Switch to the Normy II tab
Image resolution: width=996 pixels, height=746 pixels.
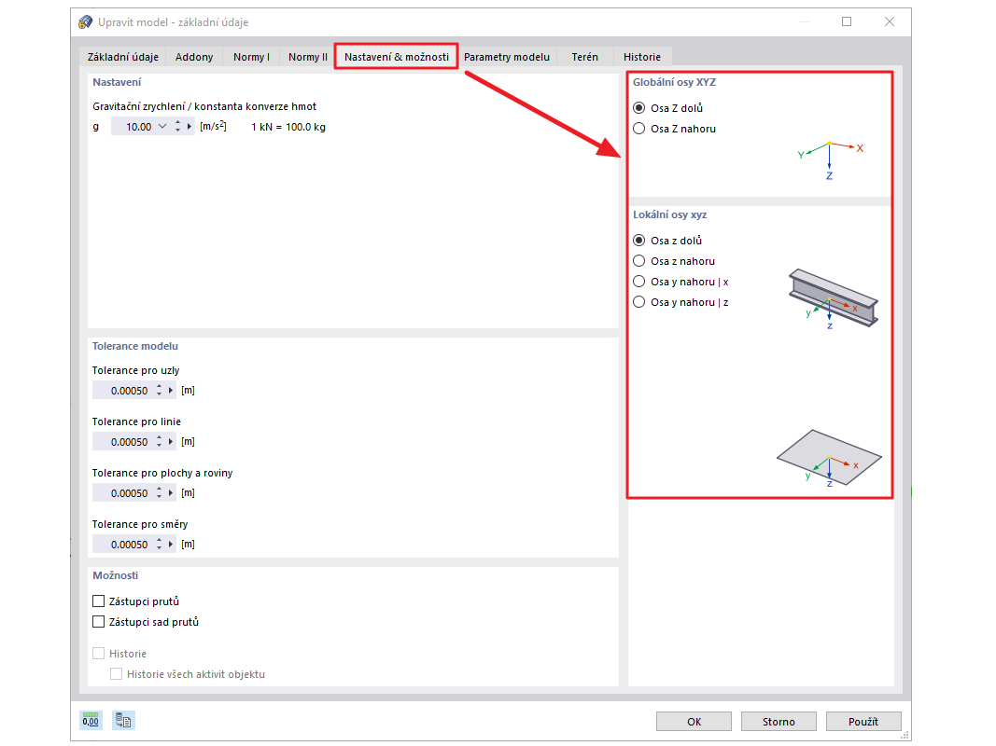tap(307, 57)
